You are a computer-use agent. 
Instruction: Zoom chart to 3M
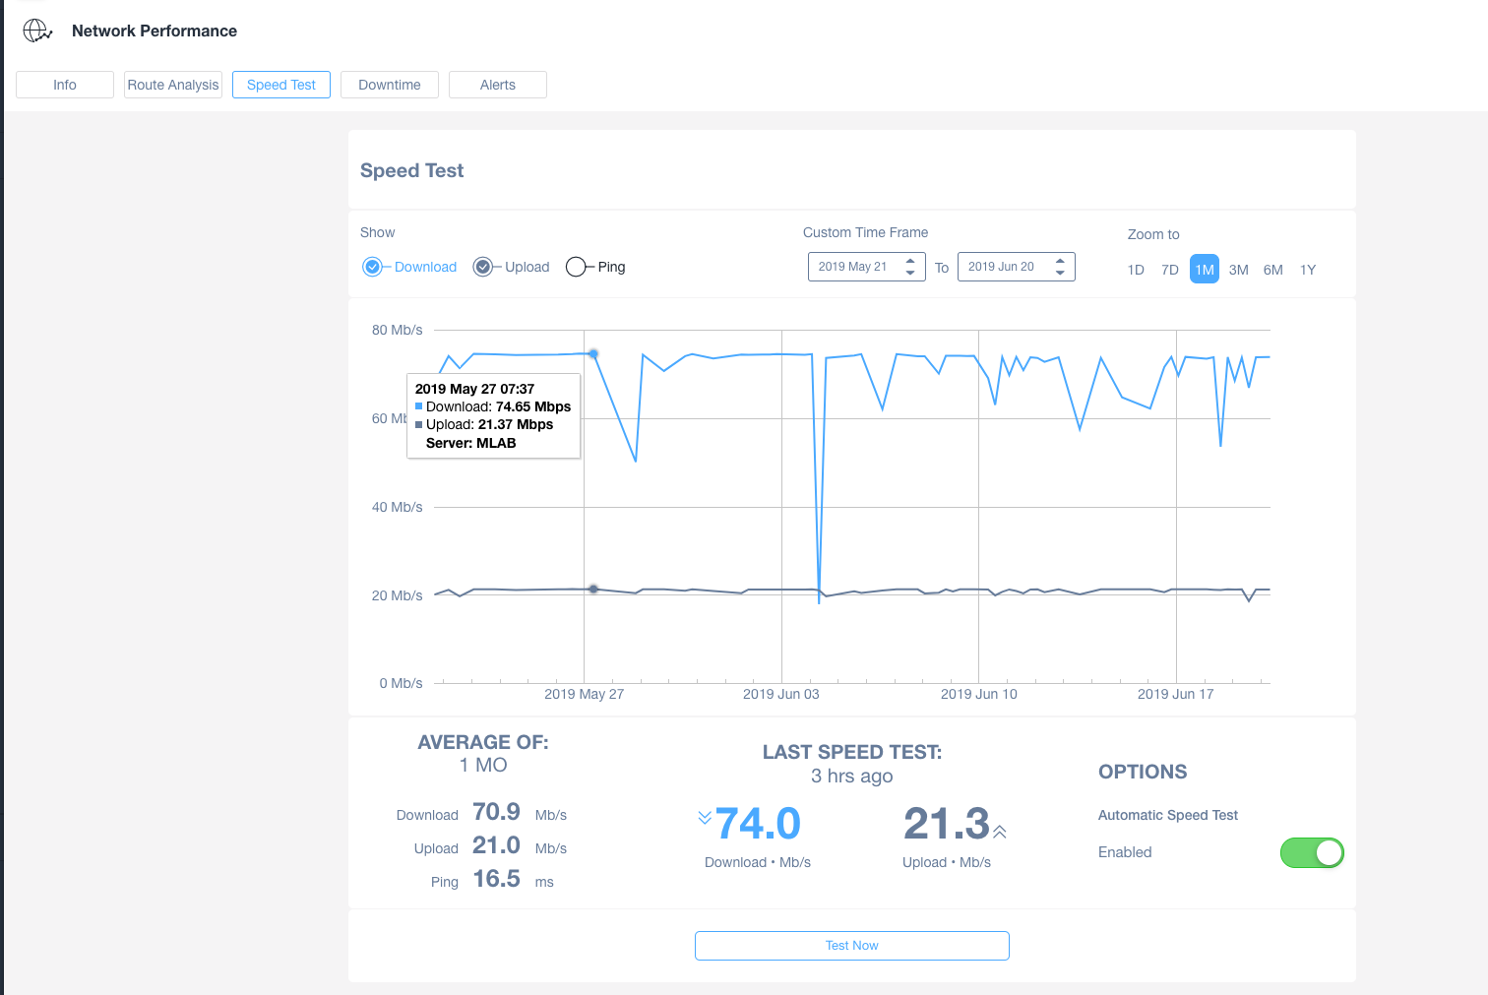click(x=1239, y=270)
